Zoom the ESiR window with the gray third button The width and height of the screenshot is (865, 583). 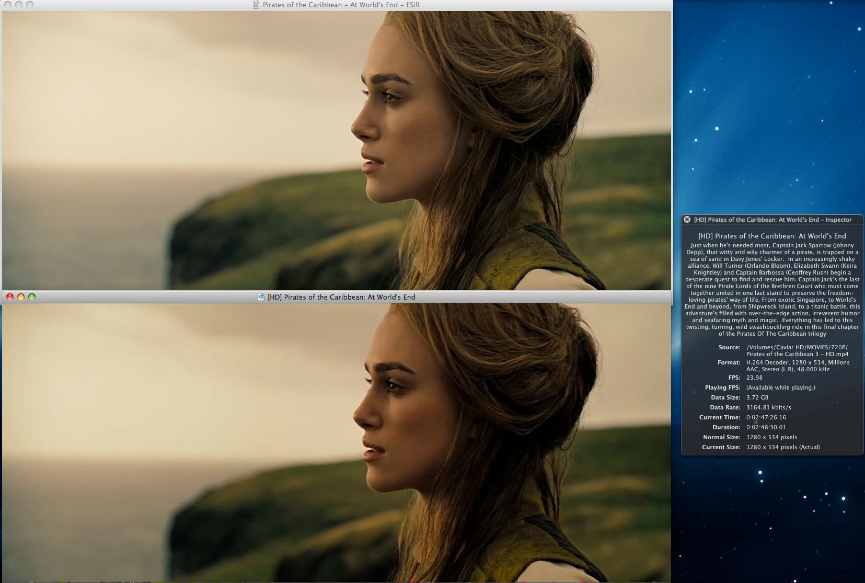(x=30, y=5)
